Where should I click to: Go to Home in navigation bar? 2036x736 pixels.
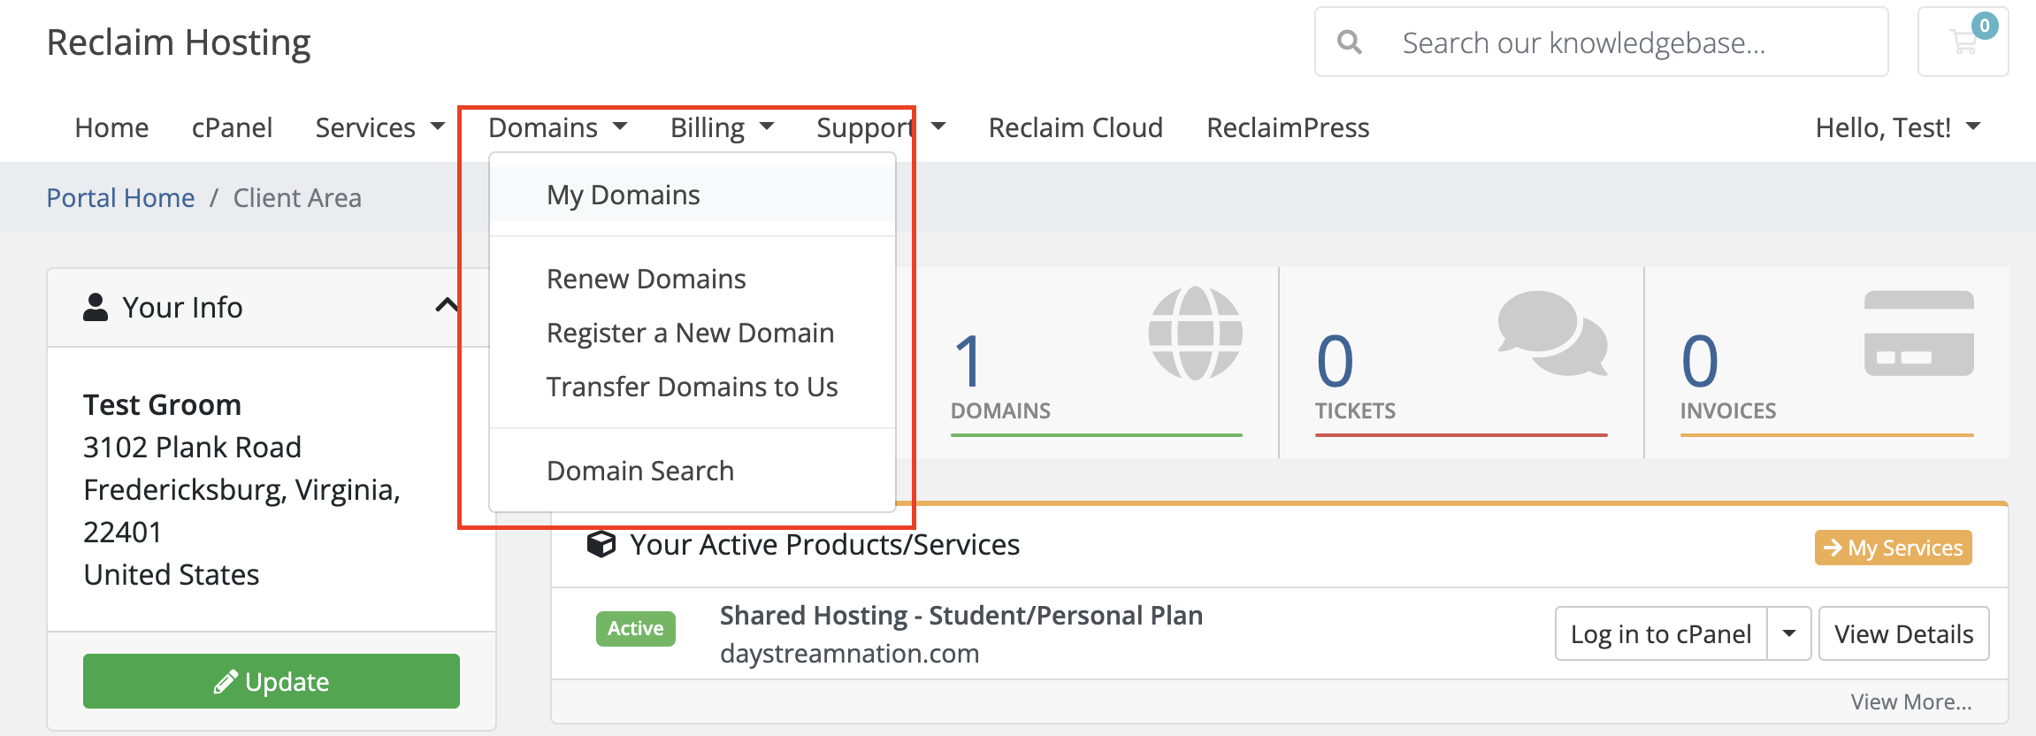click(x=111, y=127)
